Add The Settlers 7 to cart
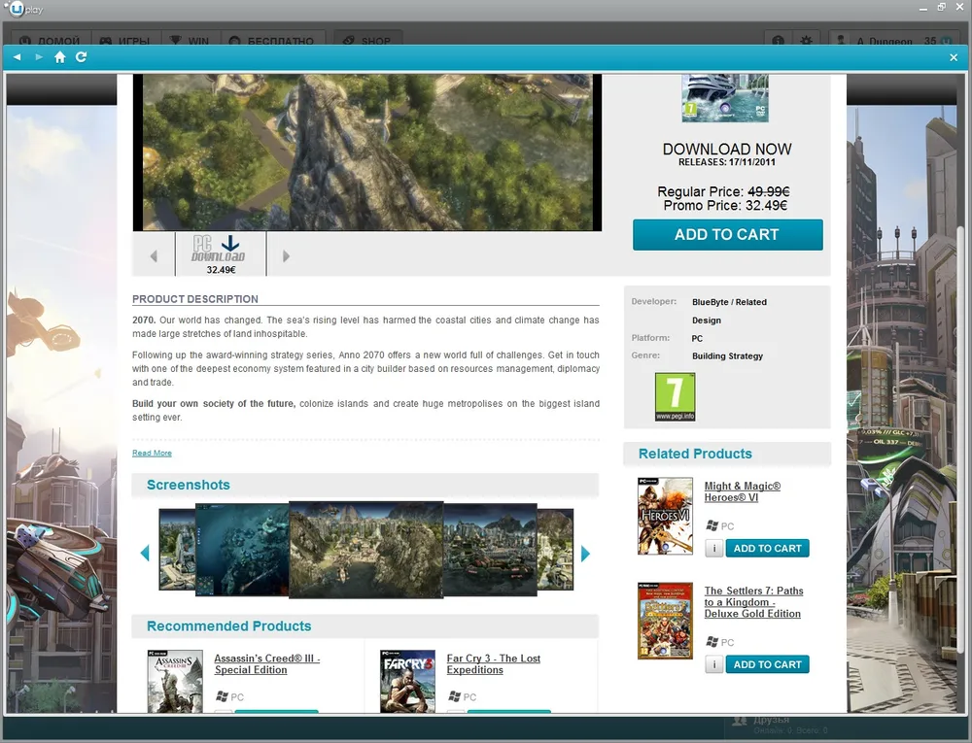Image resolution: width=972 pixels, height=743 pixels. tap(767, 665)
